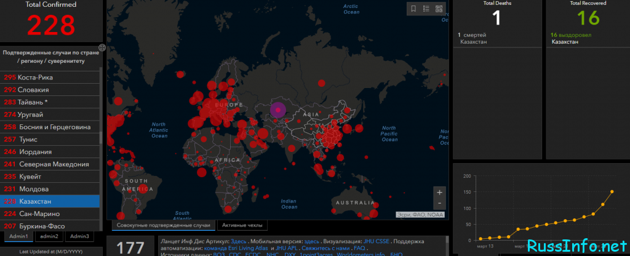Select Молдова in the country list

point(50,189)
